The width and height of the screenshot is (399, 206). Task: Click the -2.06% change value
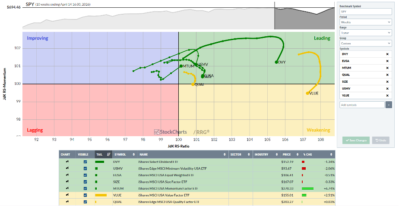330,169
